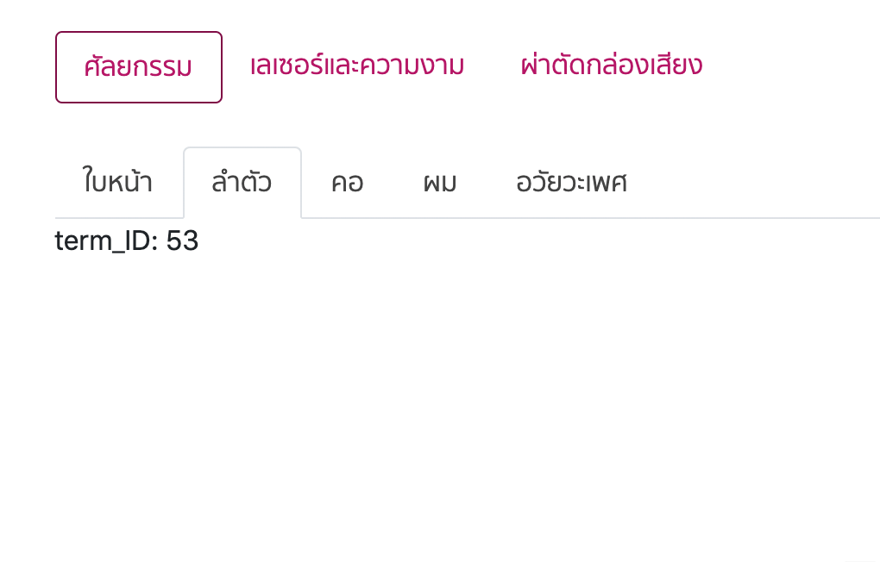Click the highlighted ลำตัว (body) tab

point(242,183)
